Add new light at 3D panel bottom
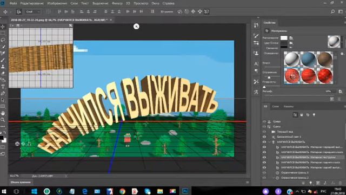This screenshot has width=346, height=195. pyautogui.click(x=311, y=183)
